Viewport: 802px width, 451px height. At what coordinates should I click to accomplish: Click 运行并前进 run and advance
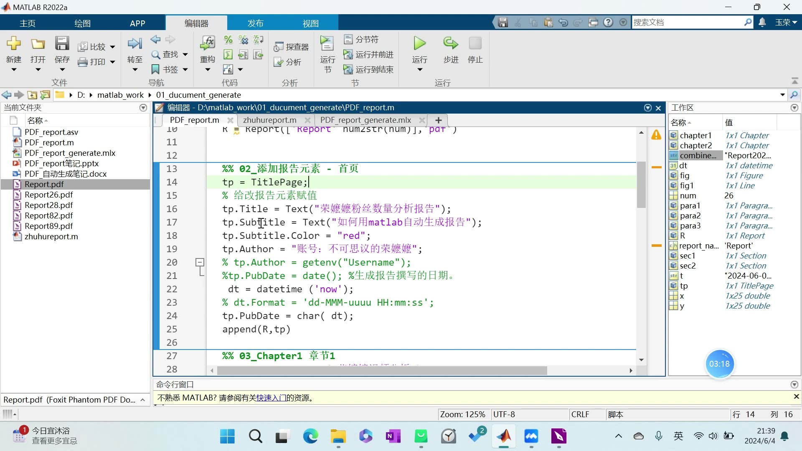pos(368,54)
